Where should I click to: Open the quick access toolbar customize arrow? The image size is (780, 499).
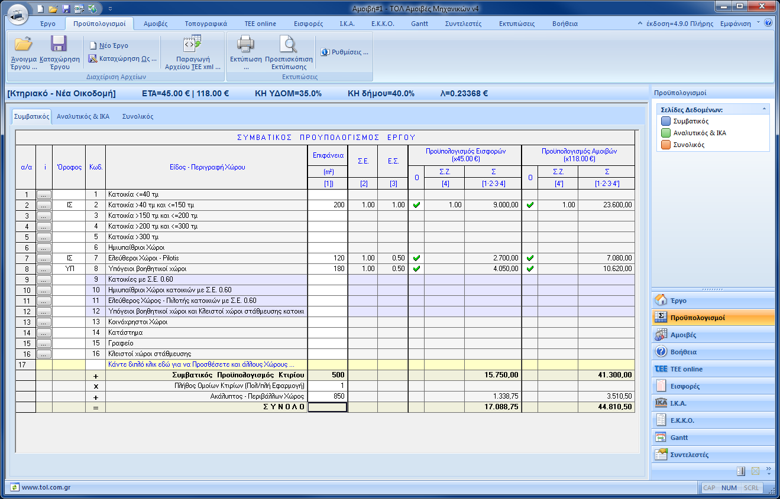[x=110, y=9]
